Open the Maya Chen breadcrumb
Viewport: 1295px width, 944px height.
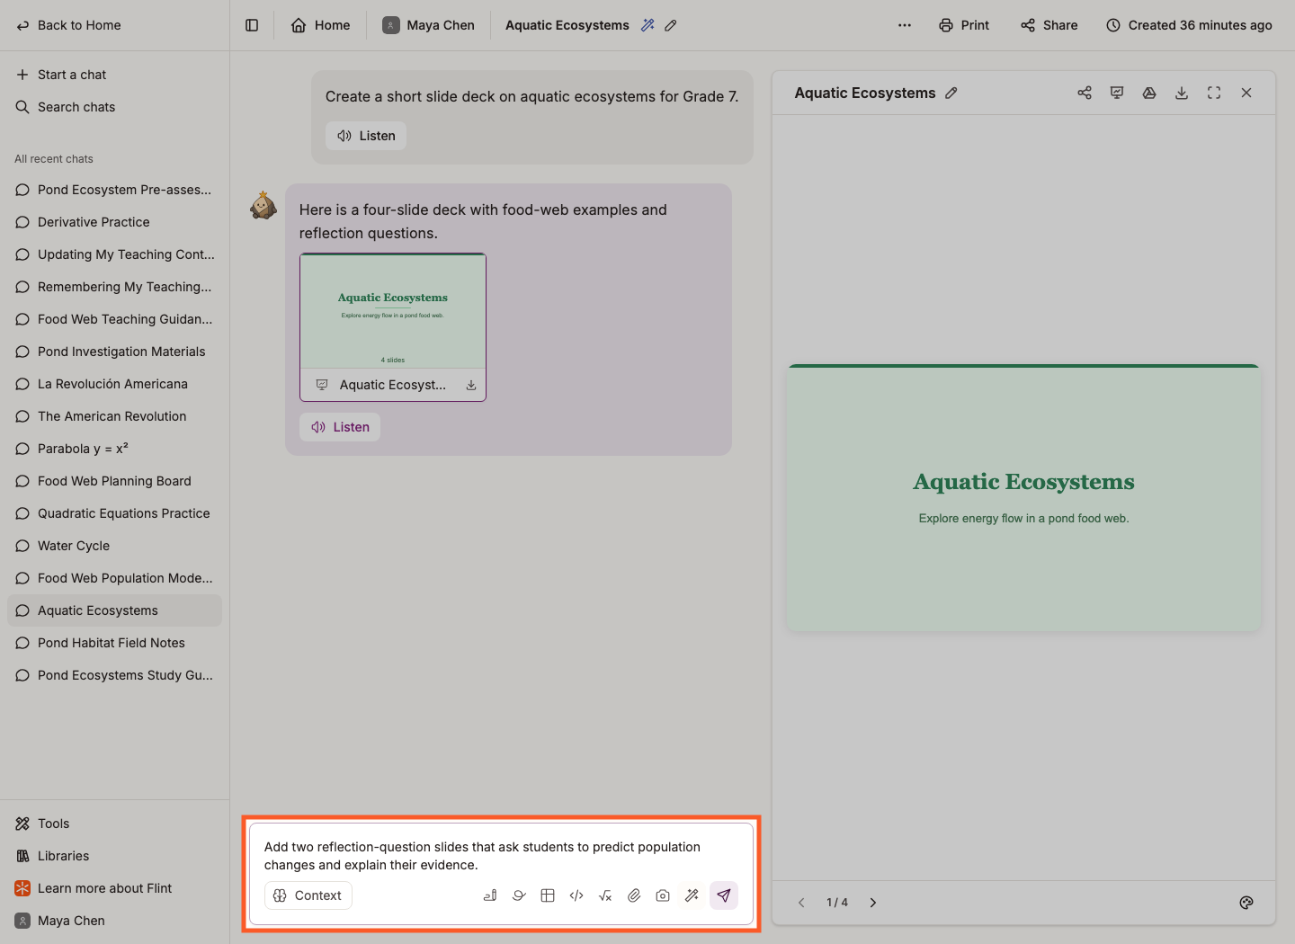coord(429,25)
